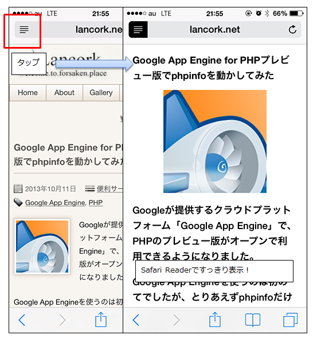Open the small App Engine thumbnail image
The height and width of the screenshot is (339, 313).
pos(42,246)
